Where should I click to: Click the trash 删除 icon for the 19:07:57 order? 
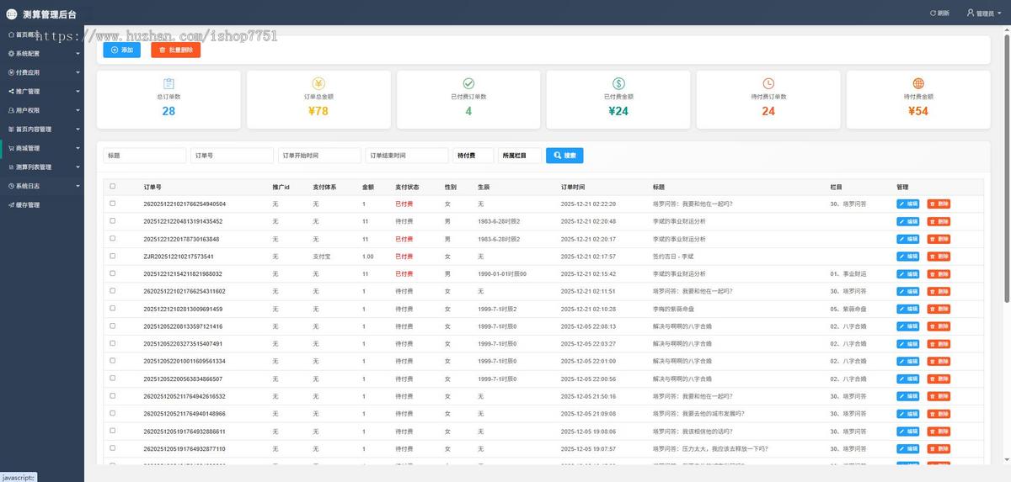click(x=933, y=449)
